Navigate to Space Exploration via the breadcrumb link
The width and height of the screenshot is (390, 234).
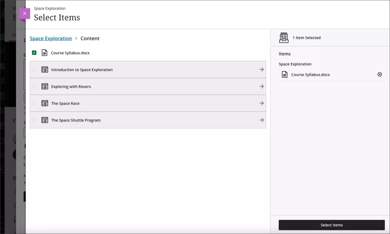[x=51, y=38]
